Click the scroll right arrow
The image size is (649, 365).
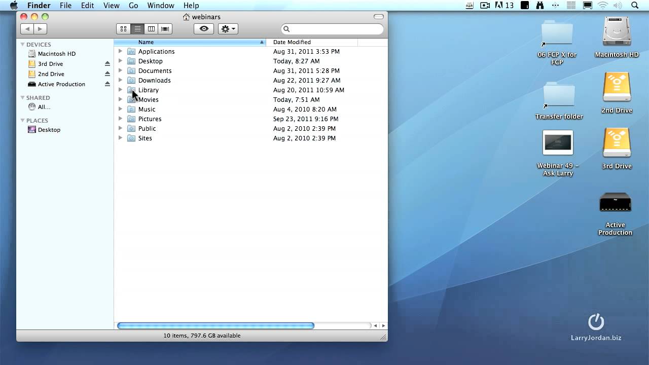click(383, 325)
